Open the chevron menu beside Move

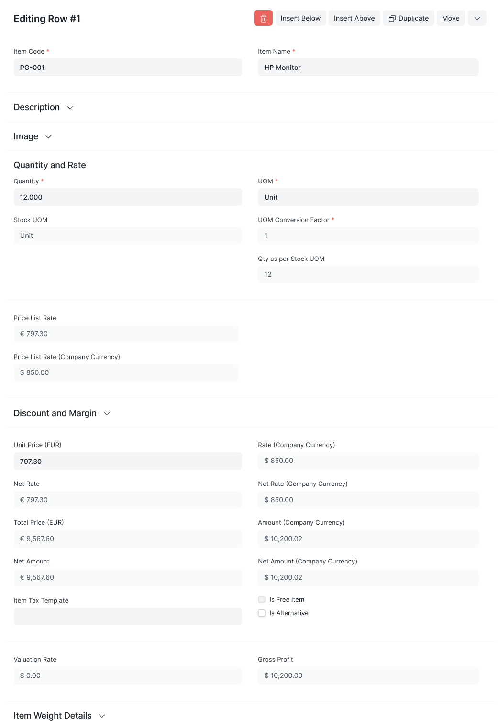click(477, 18)
